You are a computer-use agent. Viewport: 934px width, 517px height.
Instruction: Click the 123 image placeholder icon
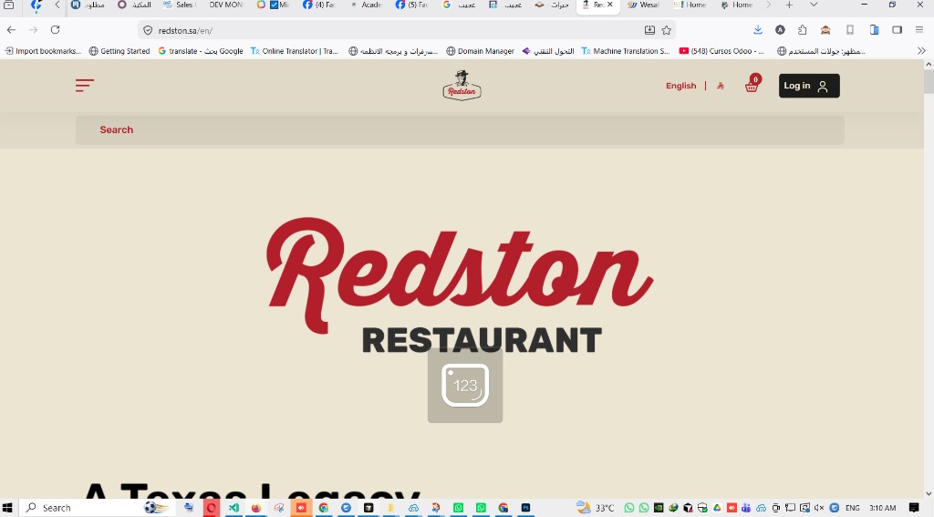click(464, 386)
